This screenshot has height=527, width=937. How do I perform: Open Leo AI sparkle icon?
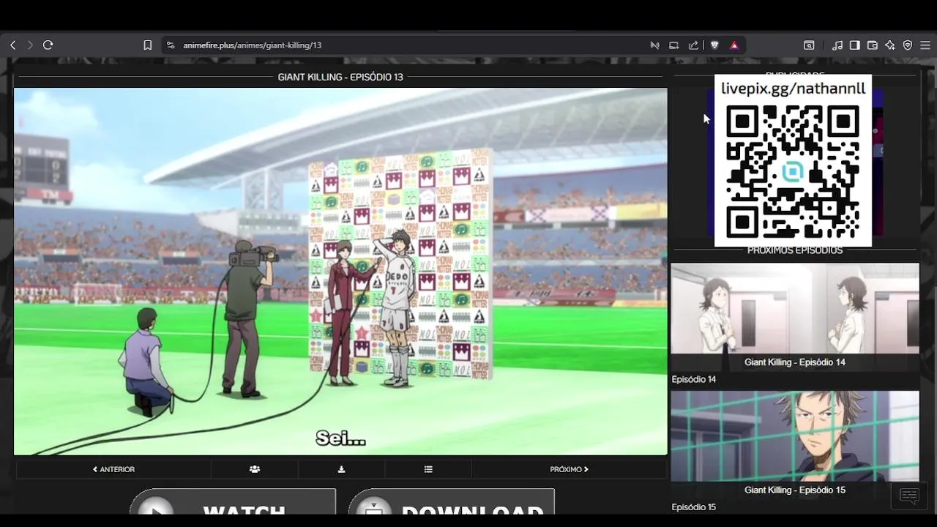[890, 45]
